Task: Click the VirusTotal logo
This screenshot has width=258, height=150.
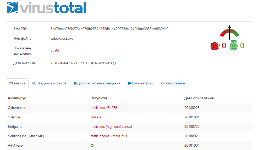Action: [x=46, y=8]
